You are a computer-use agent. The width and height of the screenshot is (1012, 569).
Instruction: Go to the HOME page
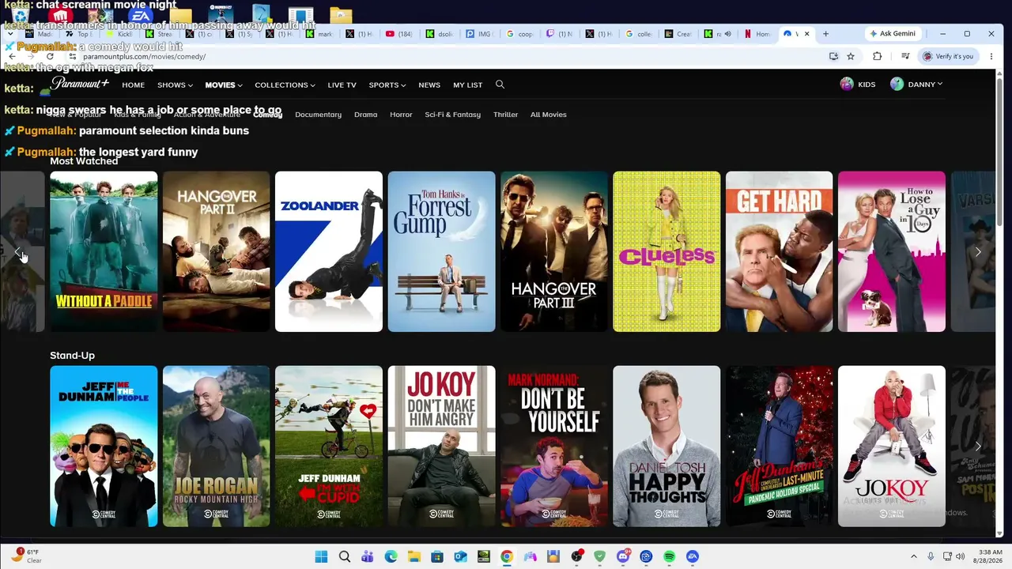tap(133, 85)
